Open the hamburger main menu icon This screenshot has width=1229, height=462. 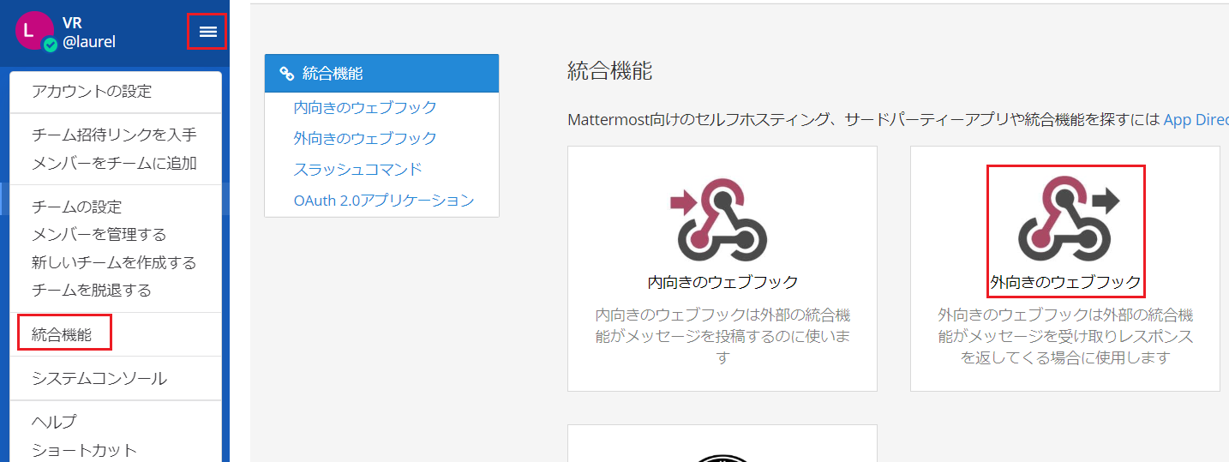(207, 32)
